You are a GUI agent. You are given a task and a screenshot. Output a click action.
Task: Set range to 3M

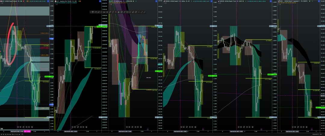point(8,134)
